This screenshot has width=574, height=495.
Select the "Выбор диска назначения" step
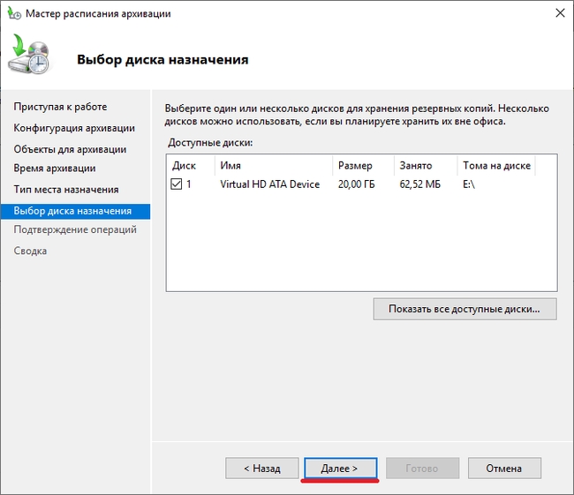[72, 211]
